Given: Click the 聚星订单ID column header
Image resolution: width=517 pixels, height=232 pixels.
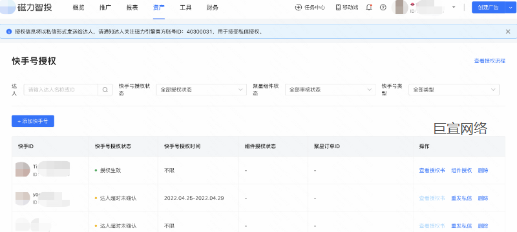Looking at the screenshot, I should 327,146.
